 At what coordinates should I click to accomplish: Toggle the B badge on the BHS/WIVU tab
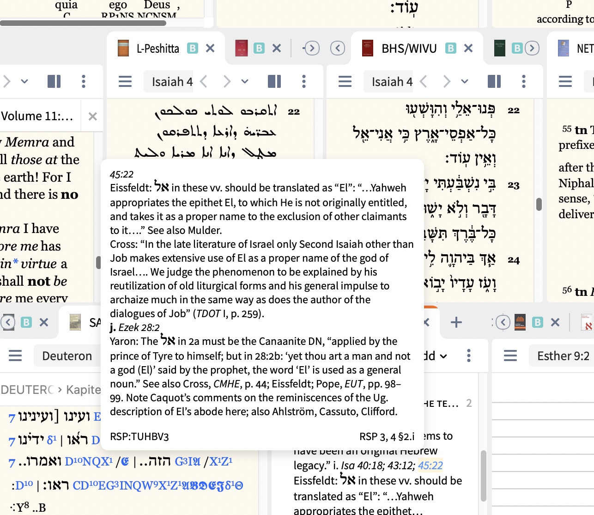(x=450, y=48)
